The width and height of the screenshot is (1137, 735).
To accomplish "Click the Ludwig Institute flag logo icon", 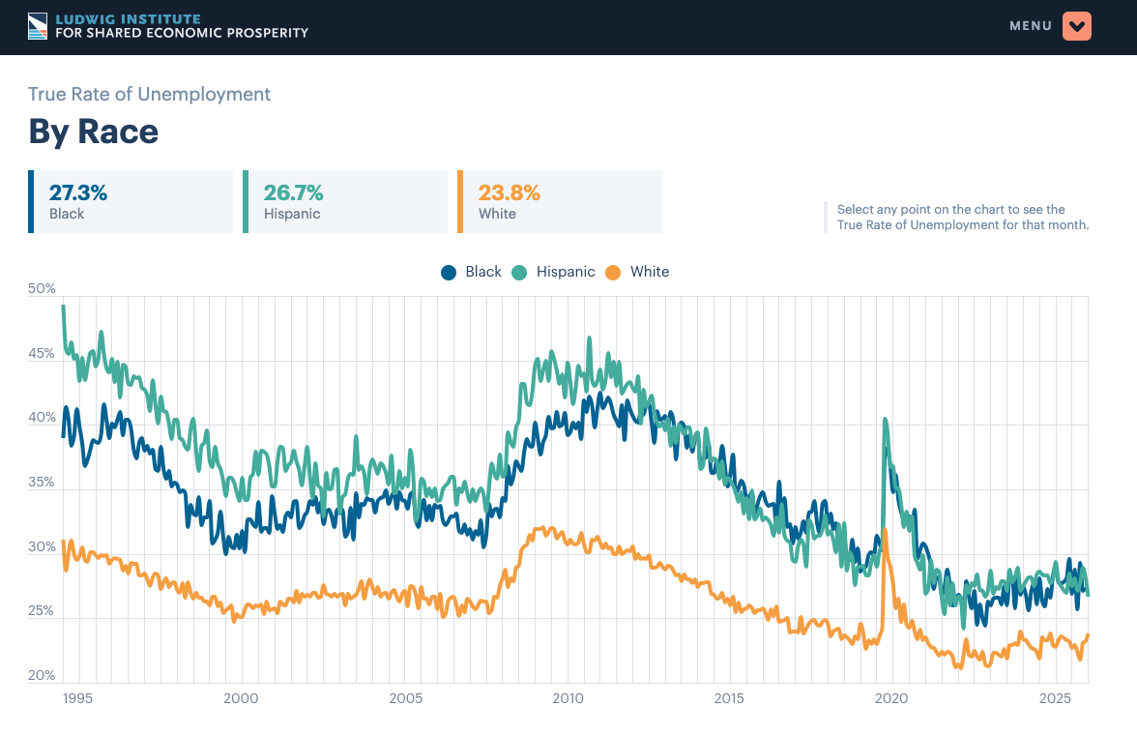I will (38, 26).
